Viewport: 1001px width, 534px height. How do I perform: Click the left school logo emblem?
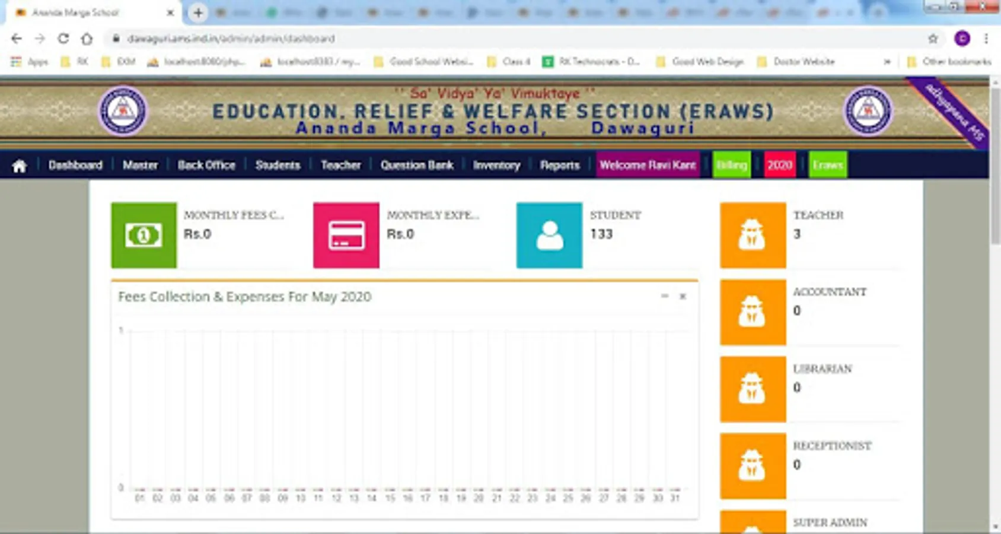[x=123, y=111]
